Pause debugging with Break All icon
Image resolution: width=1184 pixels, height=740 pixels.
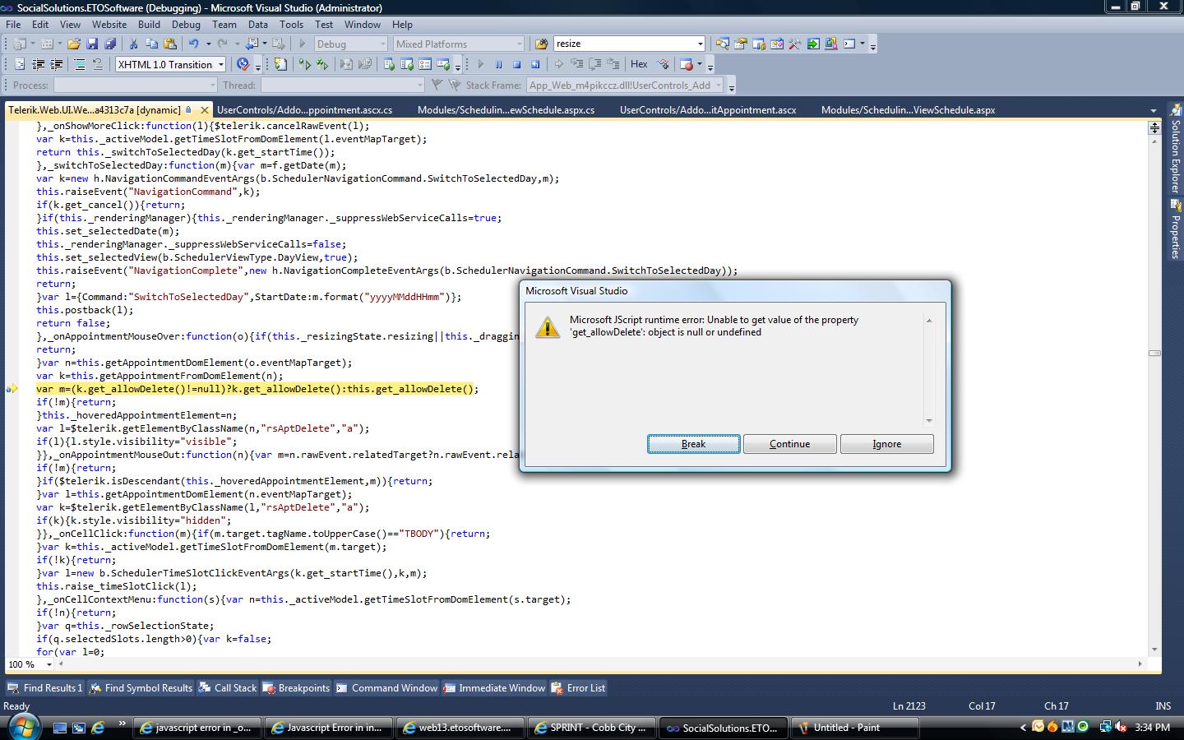[499, 64]
